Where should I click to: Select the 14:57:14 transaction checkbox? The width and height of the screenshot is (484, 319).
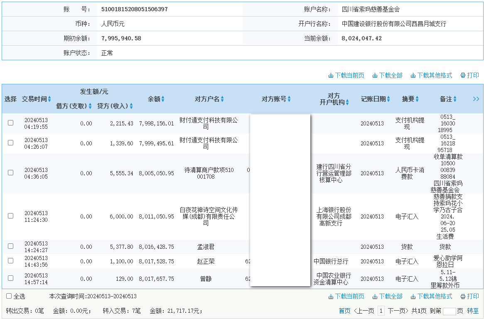click(x=10, y=278)
